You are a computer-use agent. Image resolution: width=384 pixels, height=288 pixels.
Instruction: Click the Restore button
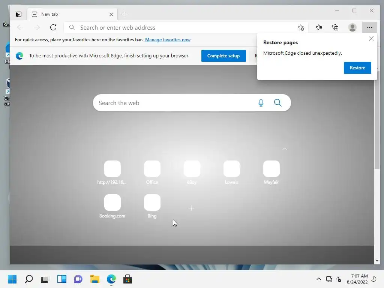357,68
